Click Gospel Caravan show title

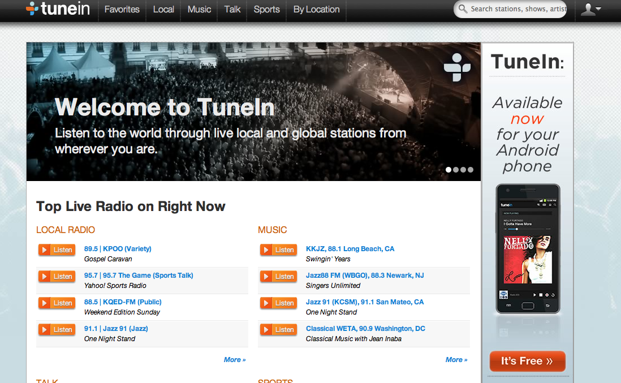click(108, 259)
